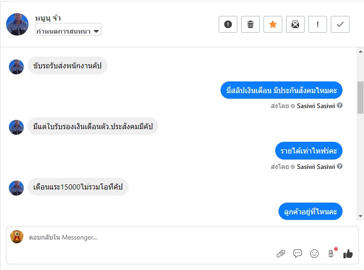Open the กำหนดการสนทนา dropdown
The image size is (364, 270).
pyautogui.click(x=68, y=31)
